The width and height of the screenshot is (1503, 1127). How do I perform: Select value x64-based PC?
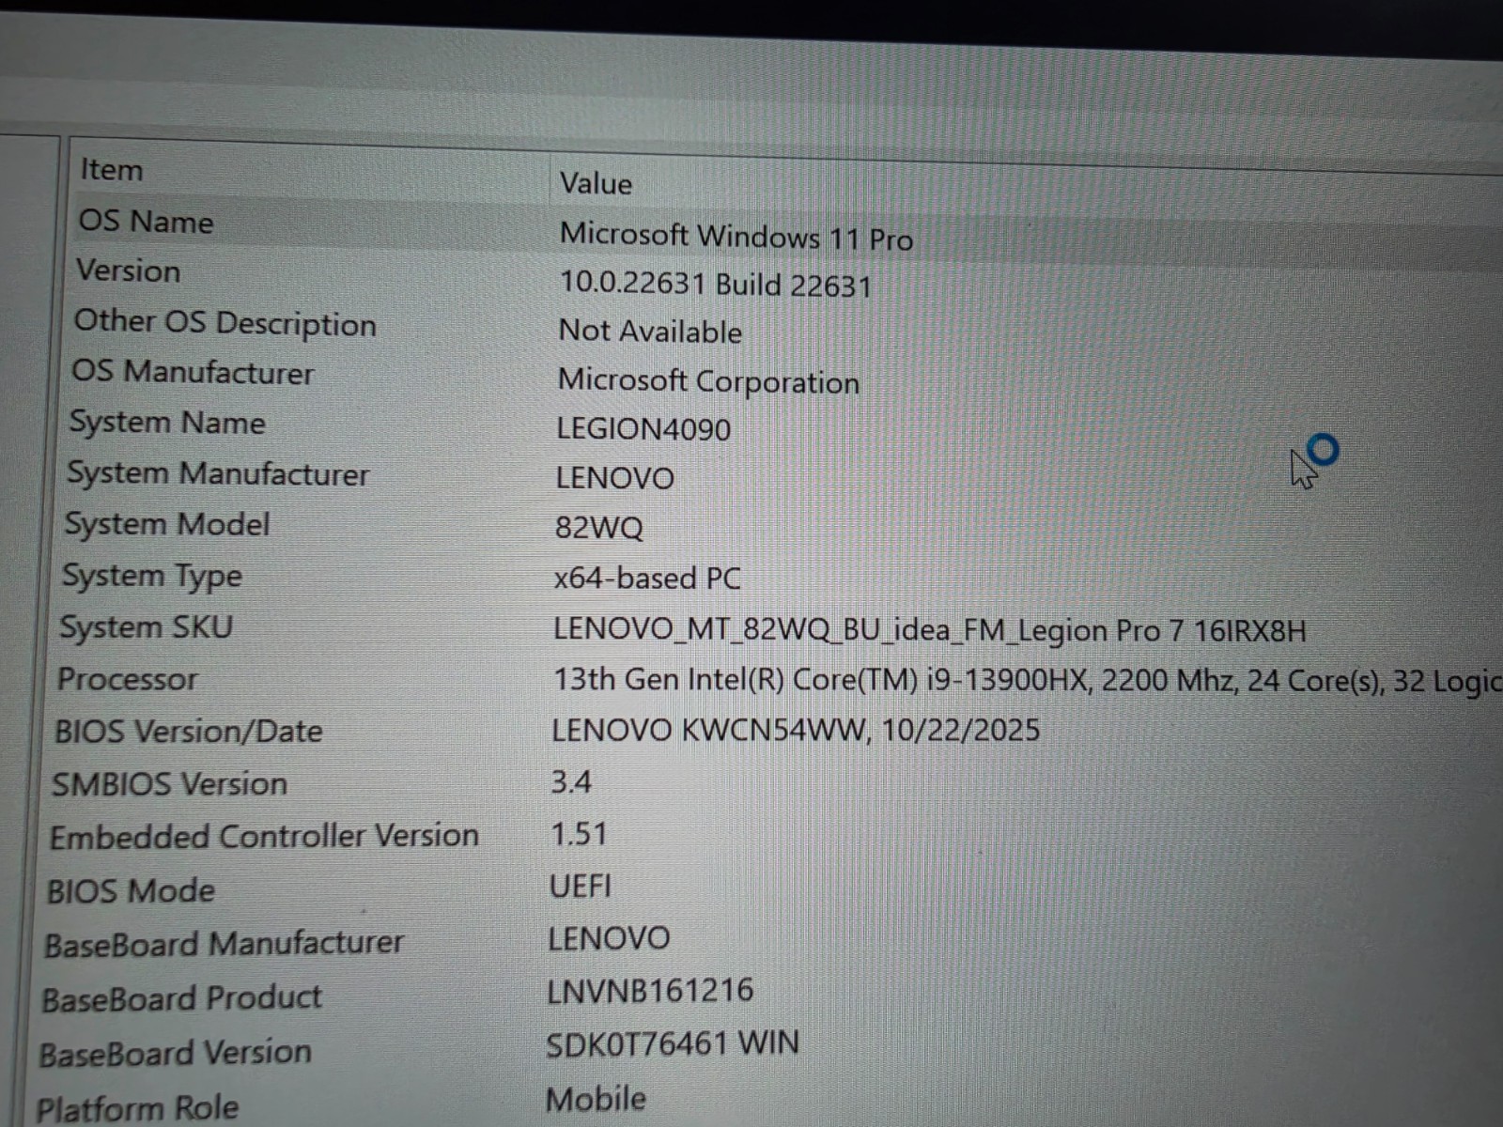click(x=647, y=578)
